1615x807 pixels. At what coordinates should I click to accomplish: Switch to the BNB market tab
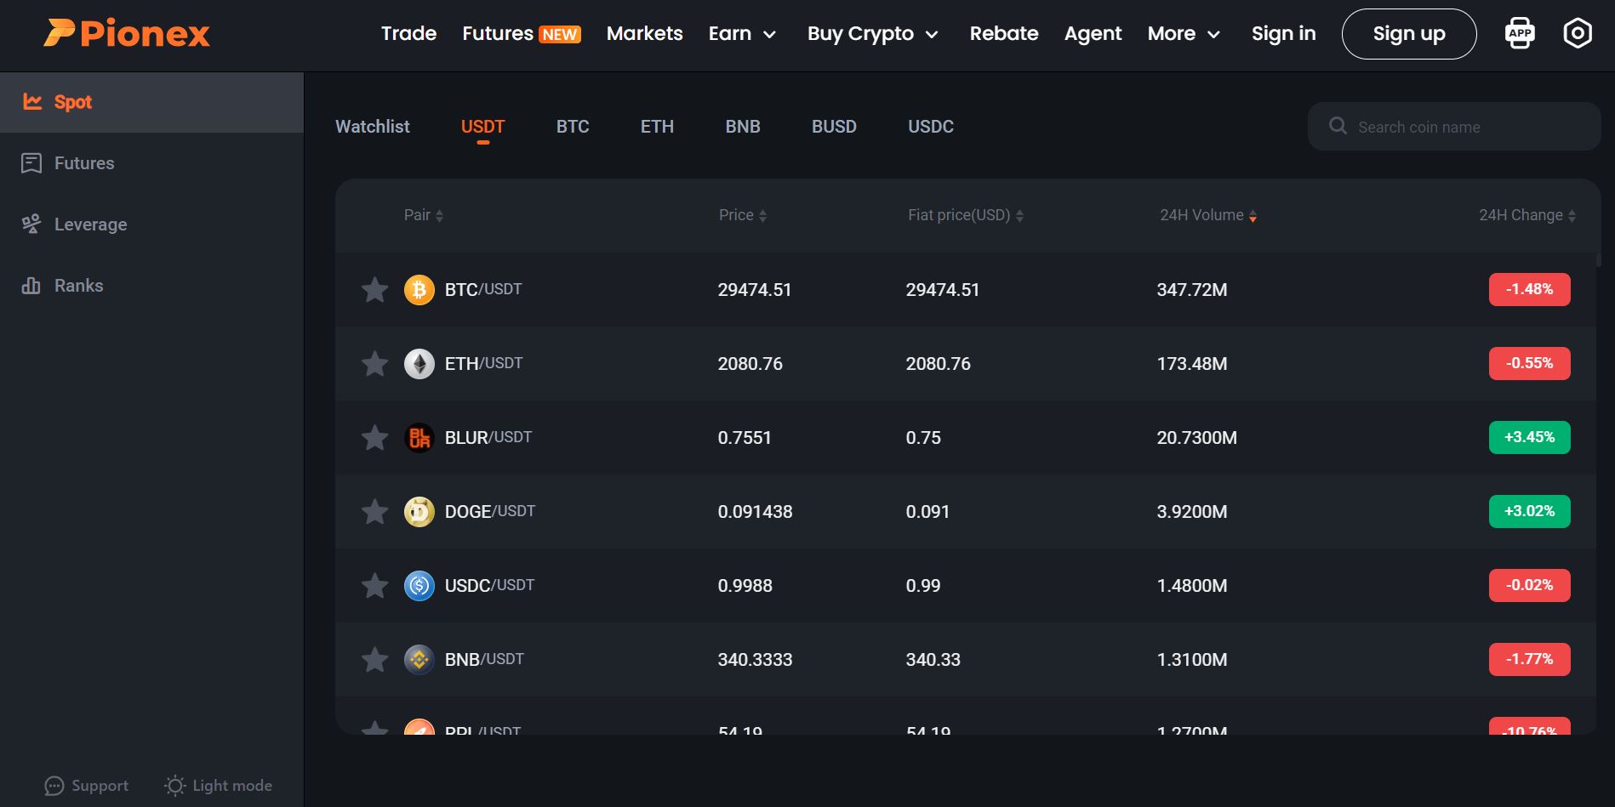(743, 127)
